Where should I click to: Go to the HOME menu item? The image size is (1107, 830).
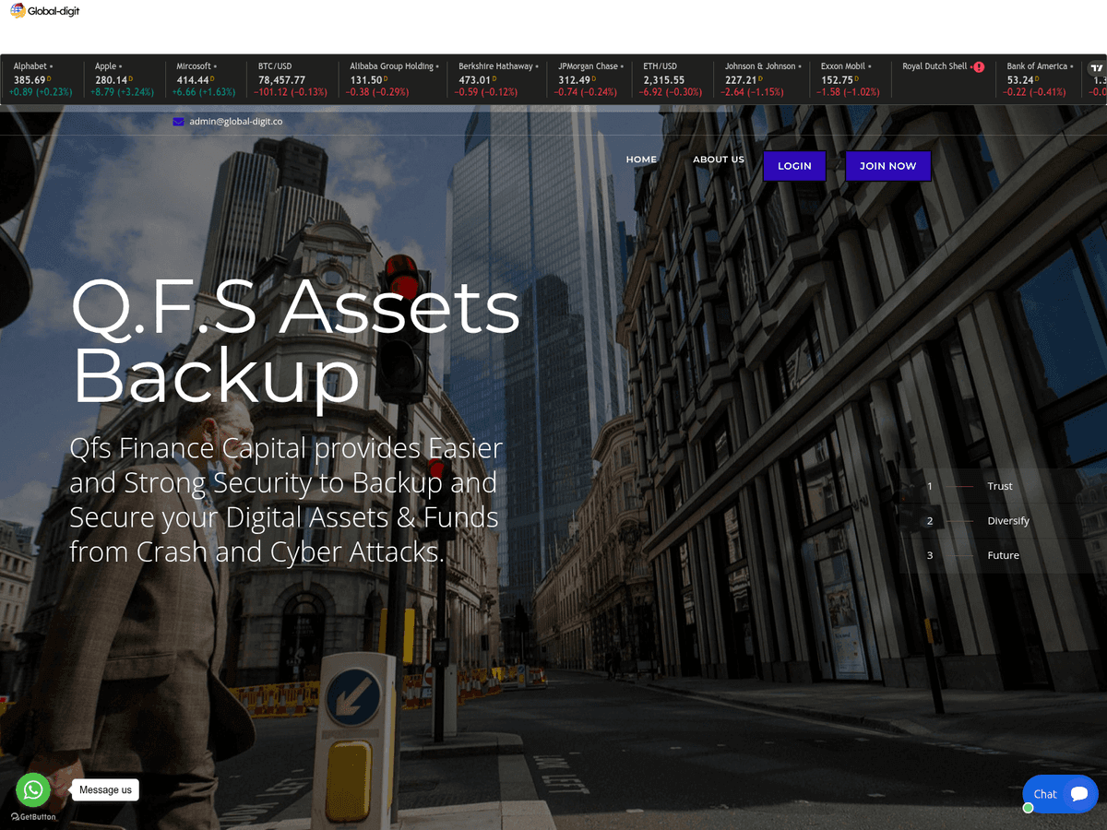coord(641,160)
